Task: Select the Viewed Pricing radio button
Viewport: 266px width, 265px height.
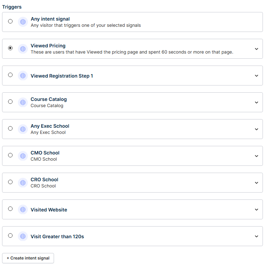Action: coord(10,48)
